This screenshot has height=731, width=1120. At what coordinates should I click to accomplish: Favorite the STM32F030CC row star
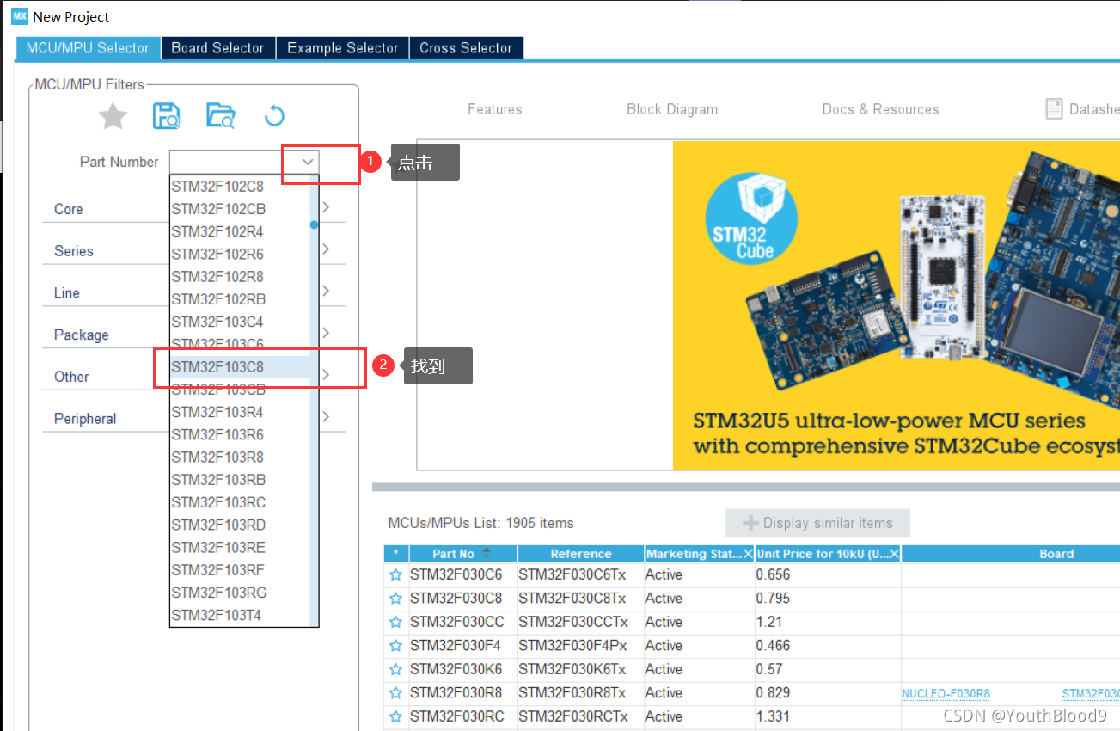(395, 622)
